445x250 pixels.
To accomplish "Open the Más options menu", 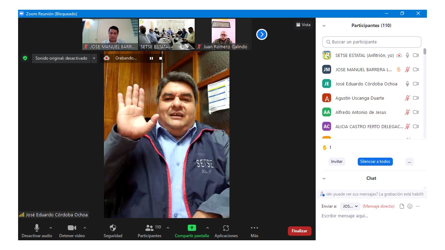I will 254,231.
